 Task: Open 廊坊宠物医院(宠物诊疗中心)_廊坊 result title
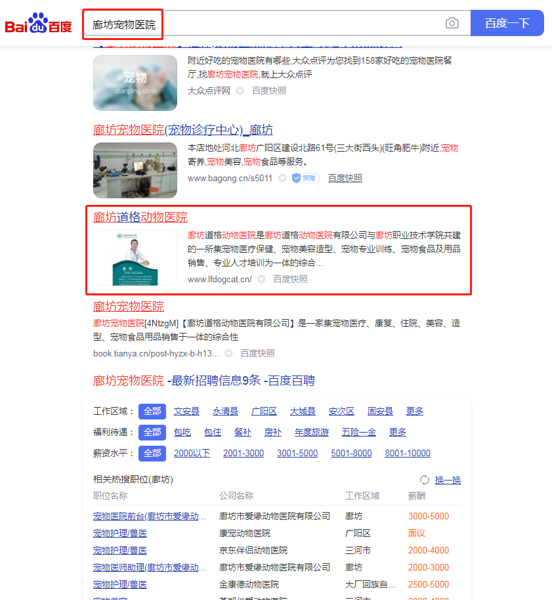[x=183, y=130]
